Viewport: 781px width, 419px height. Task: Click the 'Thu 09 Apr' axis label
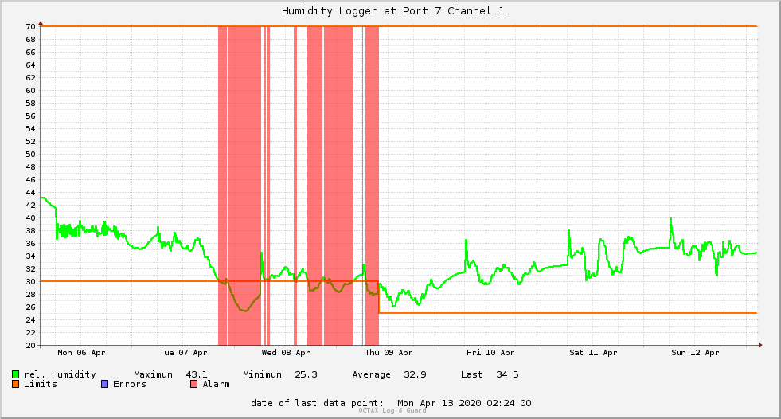pos(389,353)
